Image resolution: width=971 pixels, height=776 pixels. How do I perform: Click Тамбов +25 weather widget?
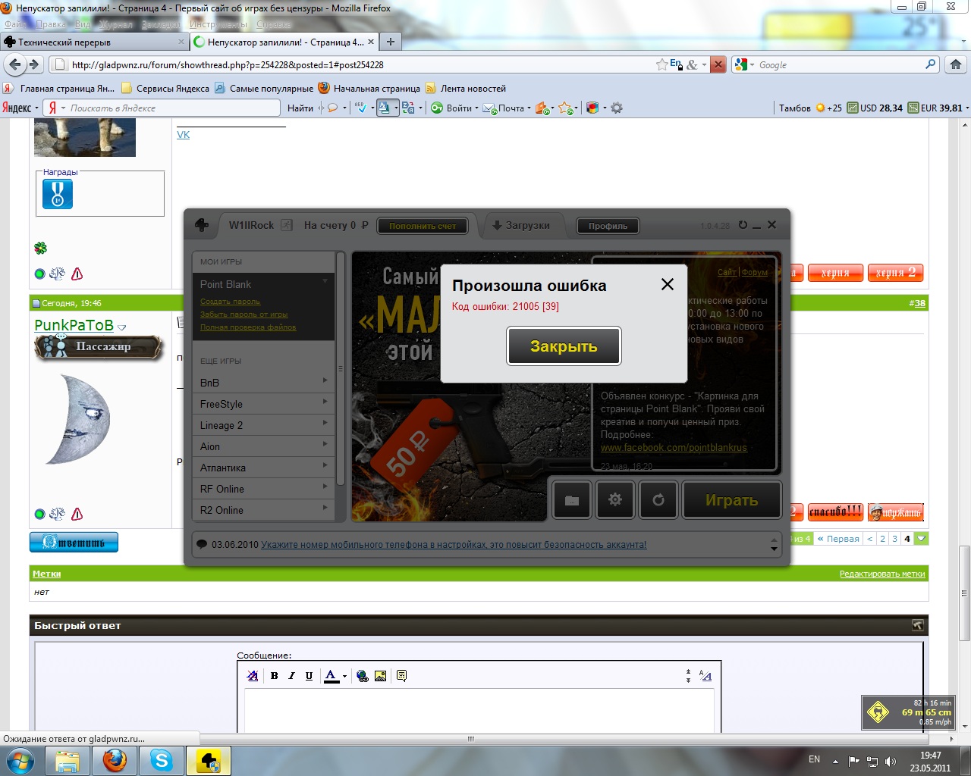810,108
